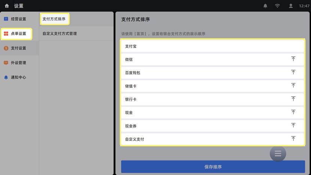The width and height of the screenshot is (311, 175).
Task: Select the 现金 row label
Action: pyautogui.click(x=129, y=113)
